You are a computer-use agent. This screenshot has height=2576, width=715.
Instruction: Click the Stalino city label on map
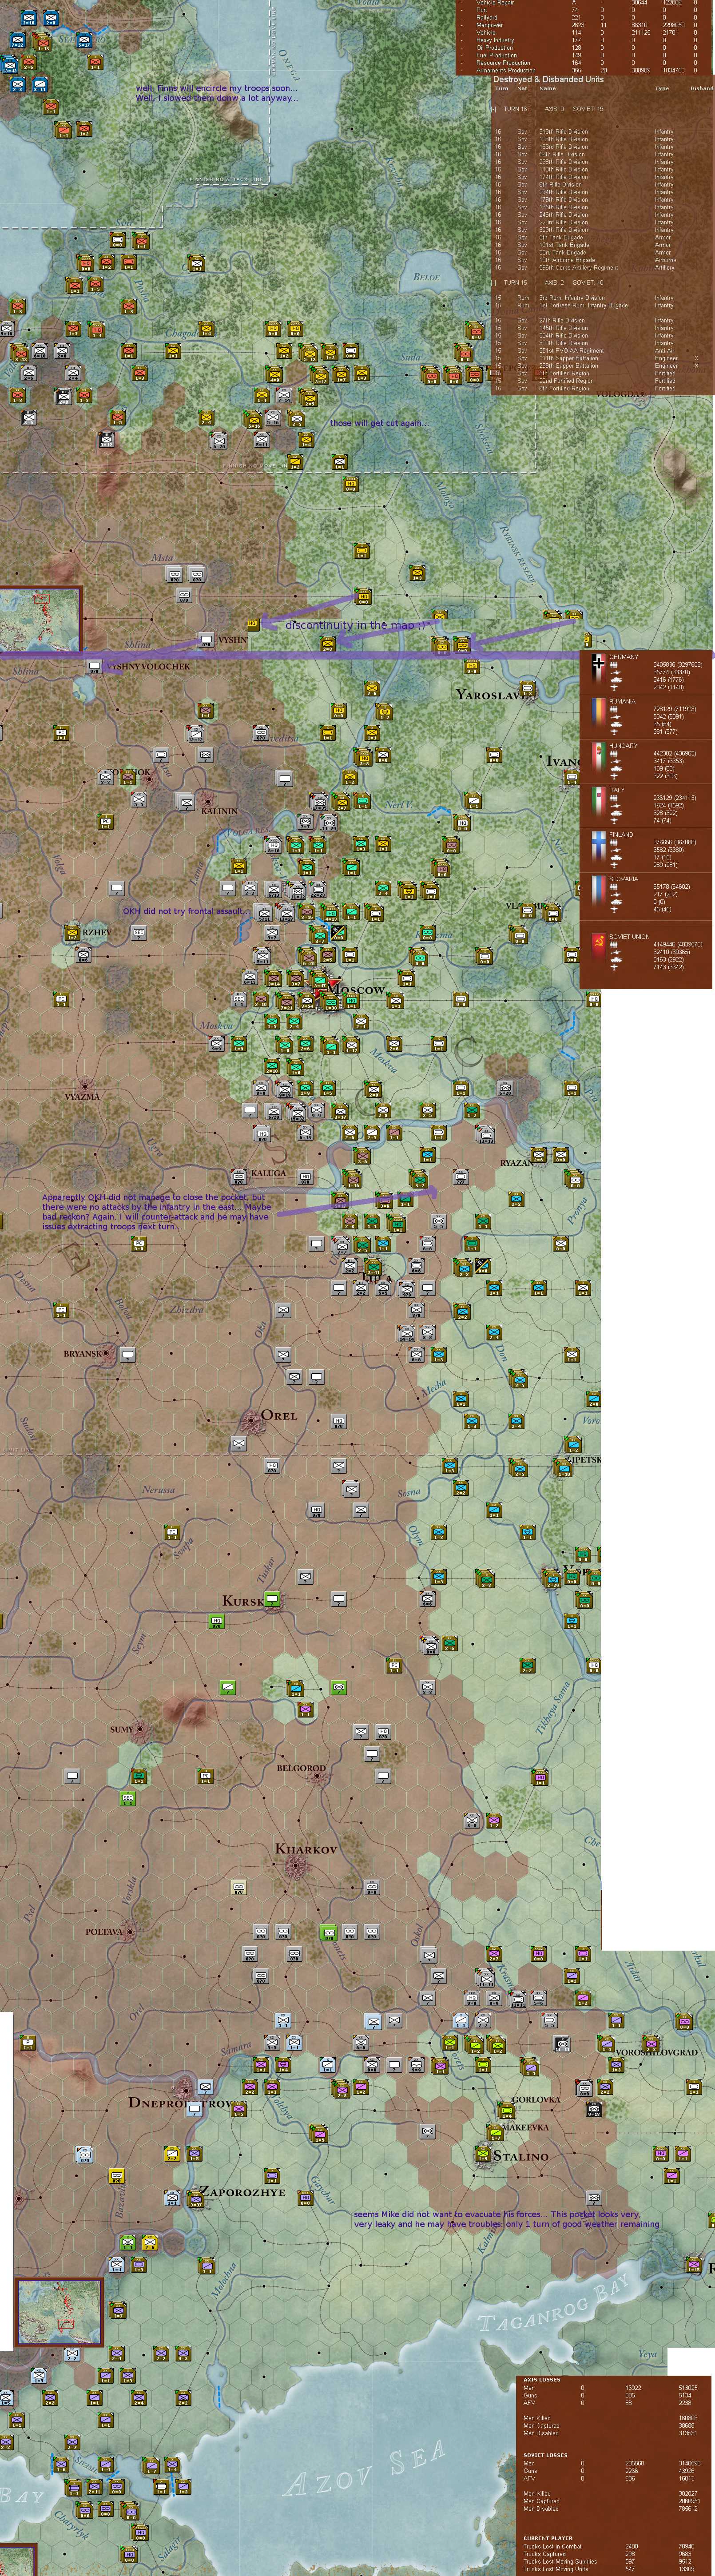[521, 2156]
